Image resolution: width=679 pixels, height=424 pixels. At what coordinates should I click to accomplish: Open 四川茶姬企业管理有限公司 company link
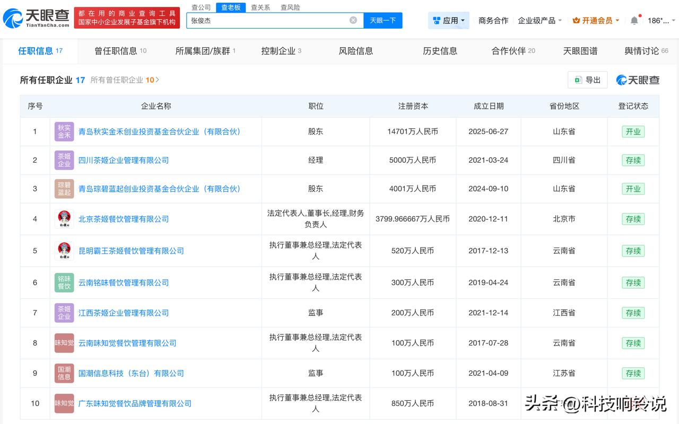124,160
